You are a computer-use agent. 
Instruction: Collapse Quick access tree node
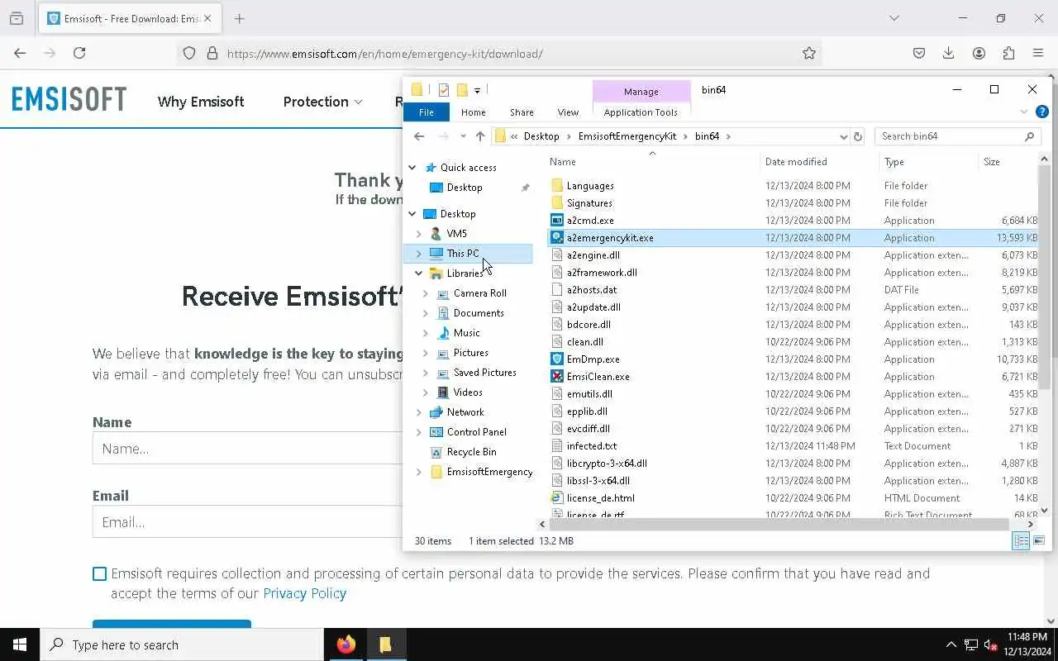412,167
